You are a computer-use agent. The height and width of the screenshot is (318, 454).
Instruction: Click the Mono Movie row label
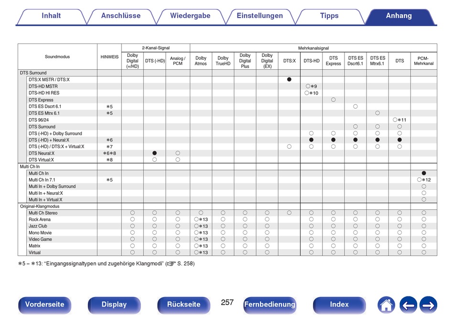click(40, 233)
